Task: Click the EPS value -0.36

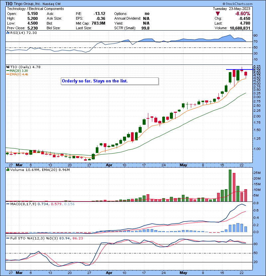Action: tap(100, 19)
